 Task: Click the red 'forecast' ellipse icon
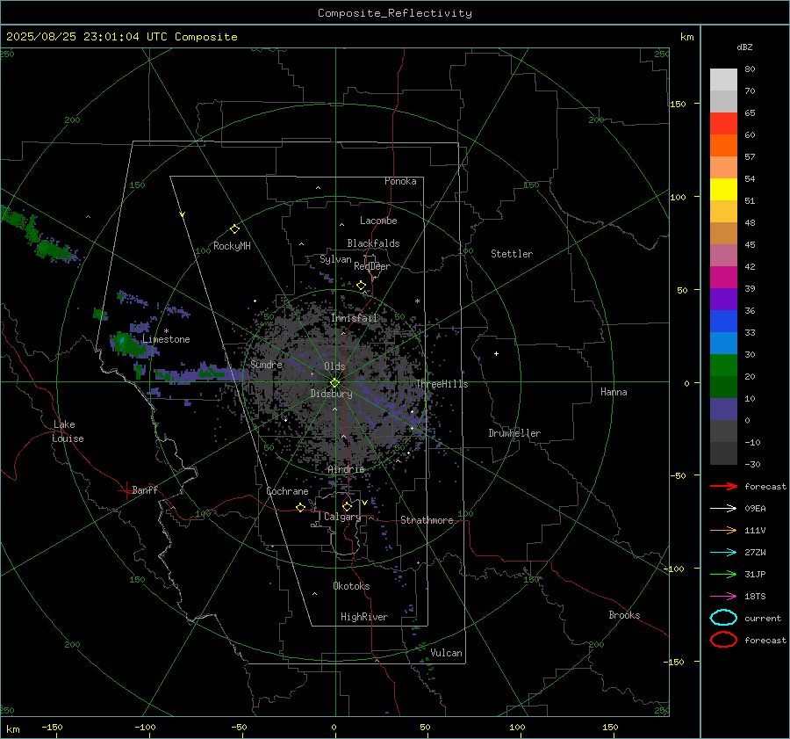tap(723, 640)
